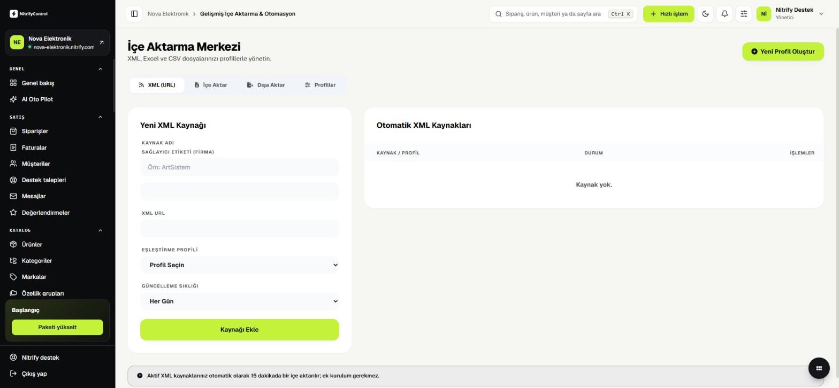Expand Nitrify Destek user menu
Image resolution: width=839 pixels, height=388 pixels.
790,14
